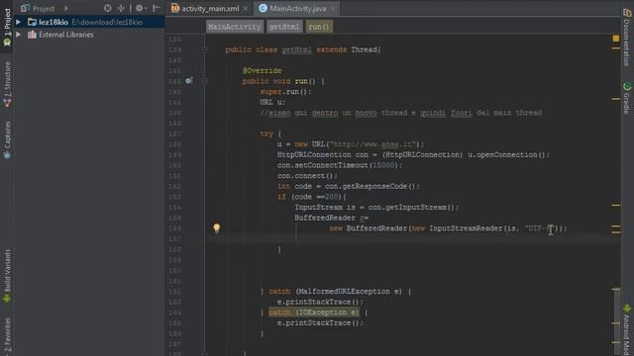
Task: Expand the lez18kio project node
Action: pyautogui.click(x=18, y=22)
